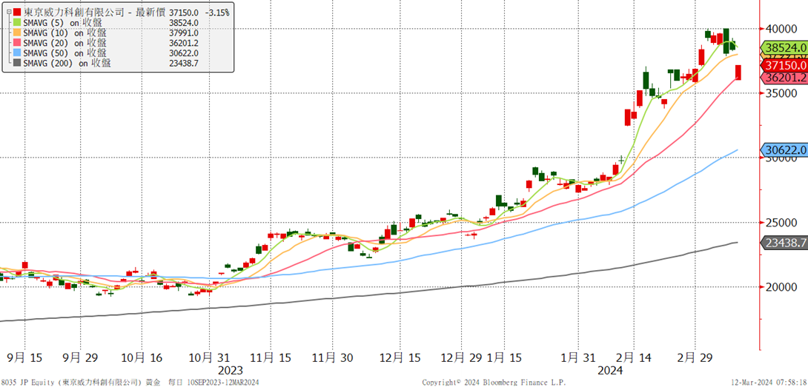Image resolution: width=808 pixels, height=387 pixels.
Task: Click legend value 37991.0 for SMAVG (10)
Action: click(185, 33)
